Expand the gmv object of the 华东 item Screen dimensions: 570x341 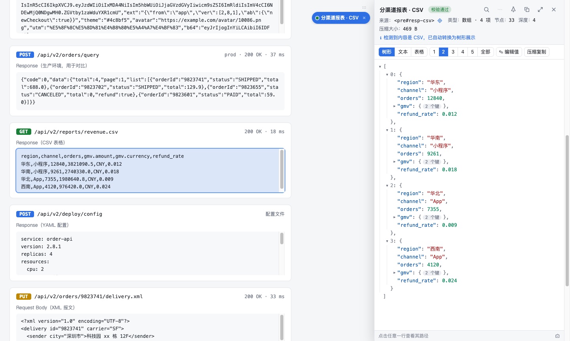(x=394, y=106)
